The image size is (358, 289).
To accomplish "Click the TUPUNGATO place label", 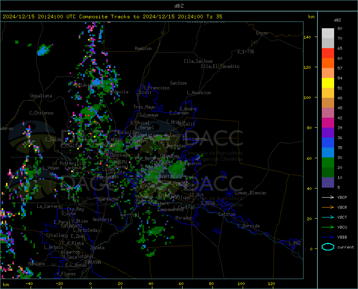I will pyautogui.click(x=71, y=226).
